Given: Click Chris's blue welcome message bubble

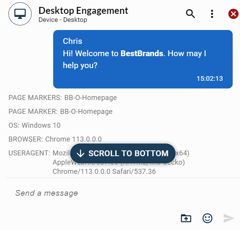Looking at the screenshot, I should click(x=143, y=59).
